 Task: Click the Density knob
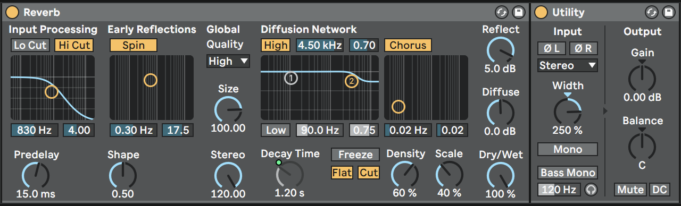click(x=405, y=175)
